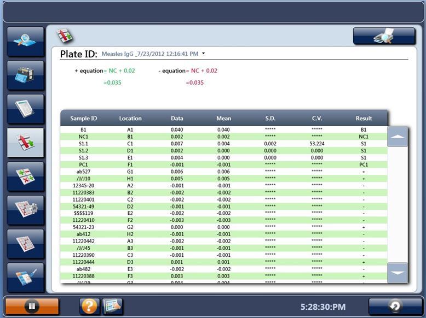Select sample 11220442
The image size is (426, 318).
(83, 242)
